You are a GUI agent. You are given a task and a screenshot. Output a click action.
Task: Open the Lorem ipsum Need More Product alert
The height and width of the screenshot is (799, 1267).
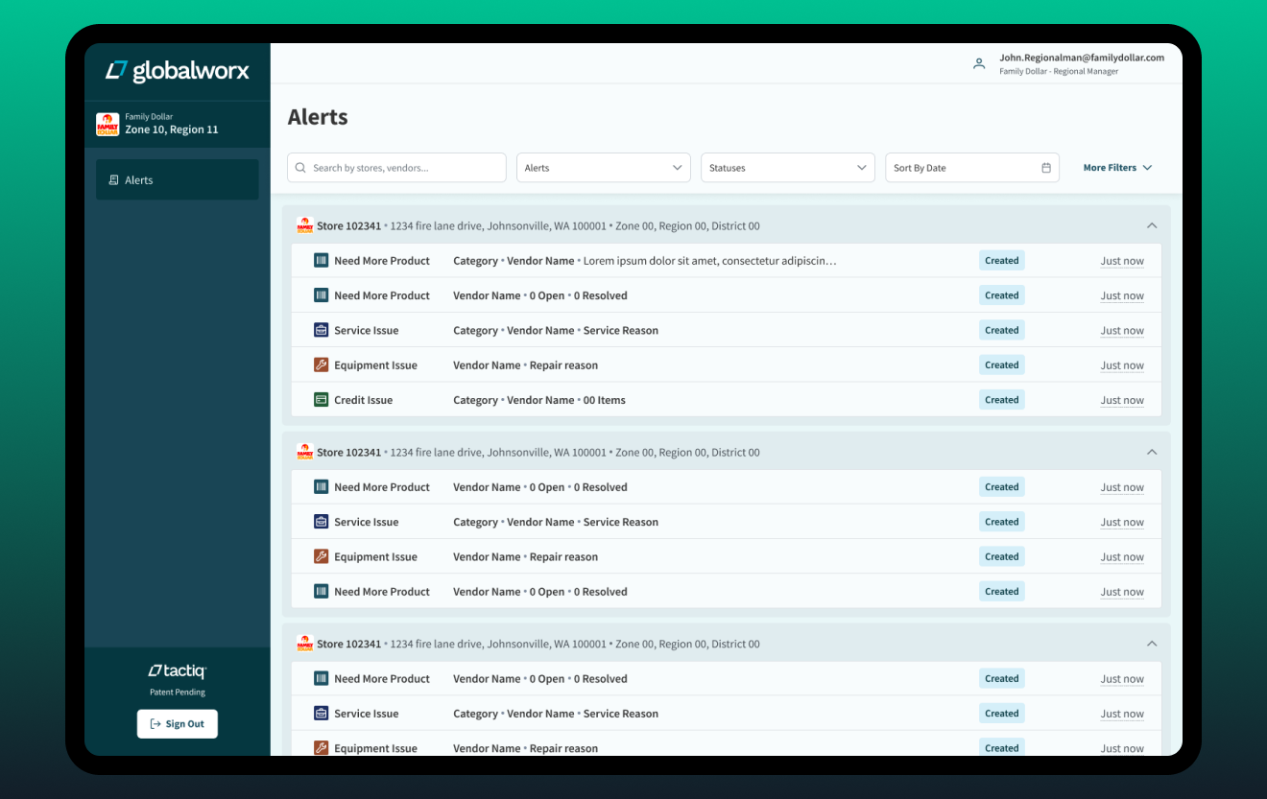coord(726,261)
